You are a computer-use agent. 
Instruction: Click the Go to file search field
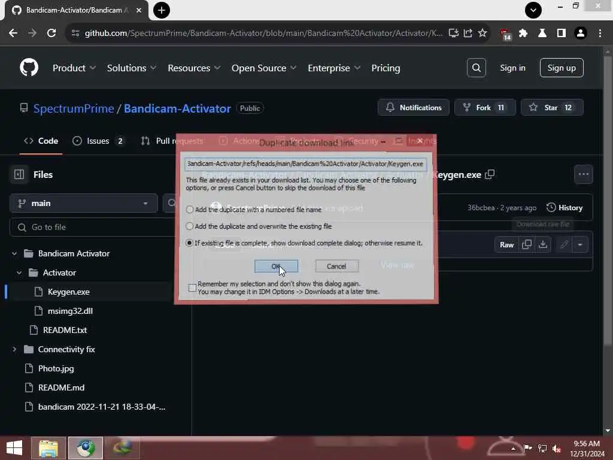click(92, 227)
